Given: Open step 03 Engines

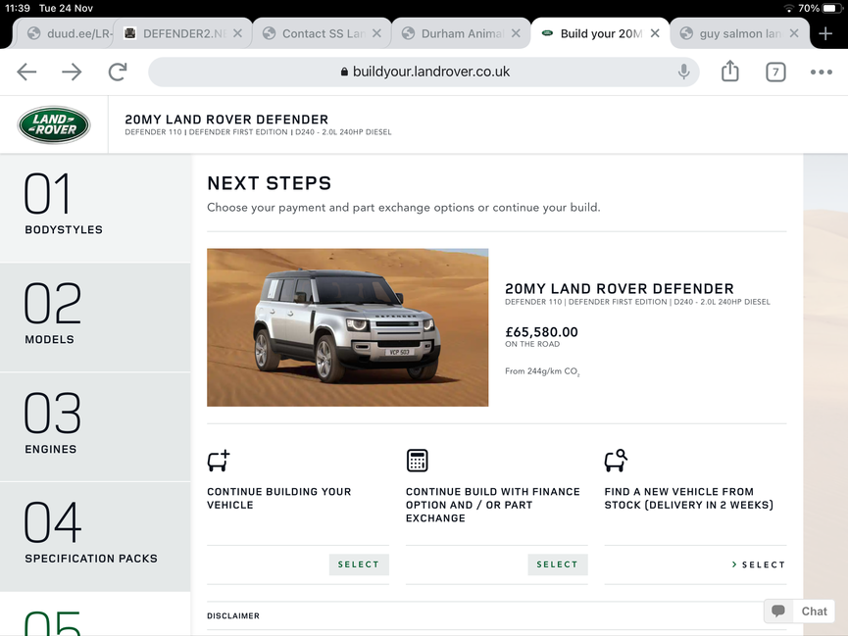Looking at the screenshot, I should click(x=95, y=427).
